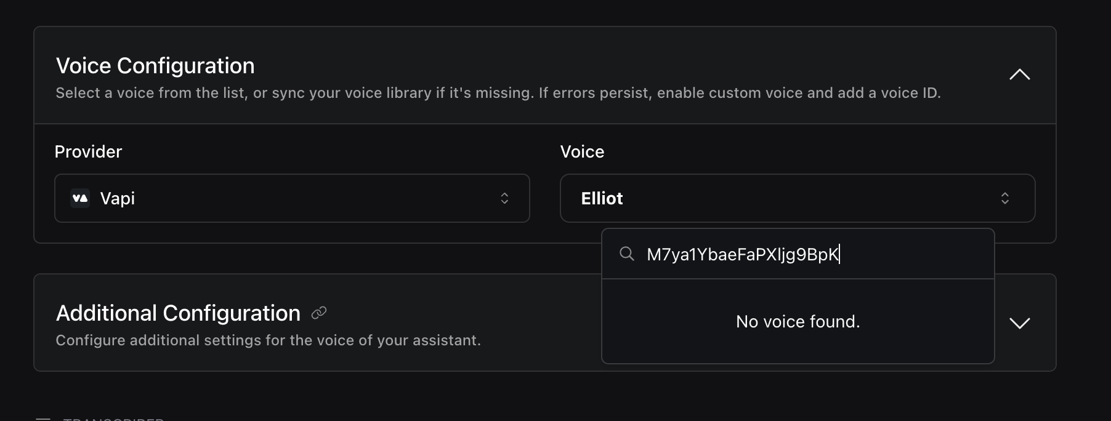Click the Transcriber section list icon
Screen dimensions: 1111x421
(x=43, y=419)
